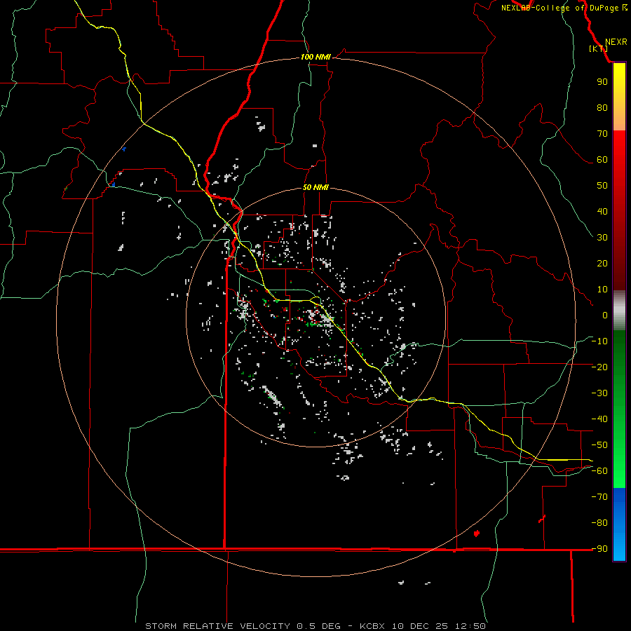Click the 12:50 timestamp in the footer

click(x=470, y=626)
